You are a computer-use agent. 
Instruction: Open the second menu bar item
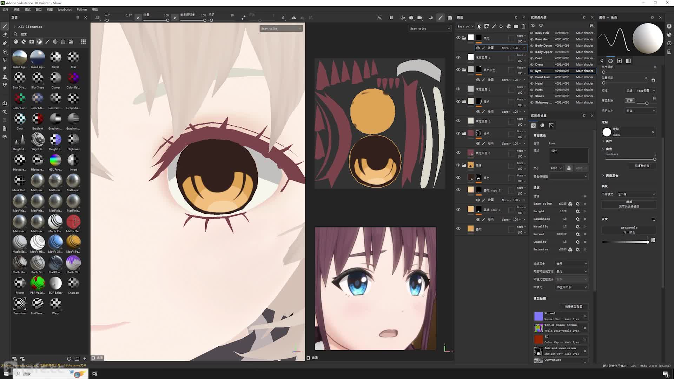[16, 9]
